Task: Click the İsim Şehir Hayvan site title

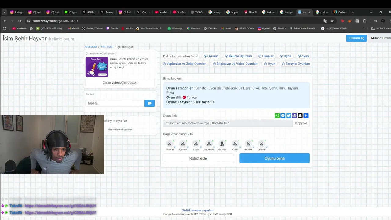Action: click(x=25, y=38)
